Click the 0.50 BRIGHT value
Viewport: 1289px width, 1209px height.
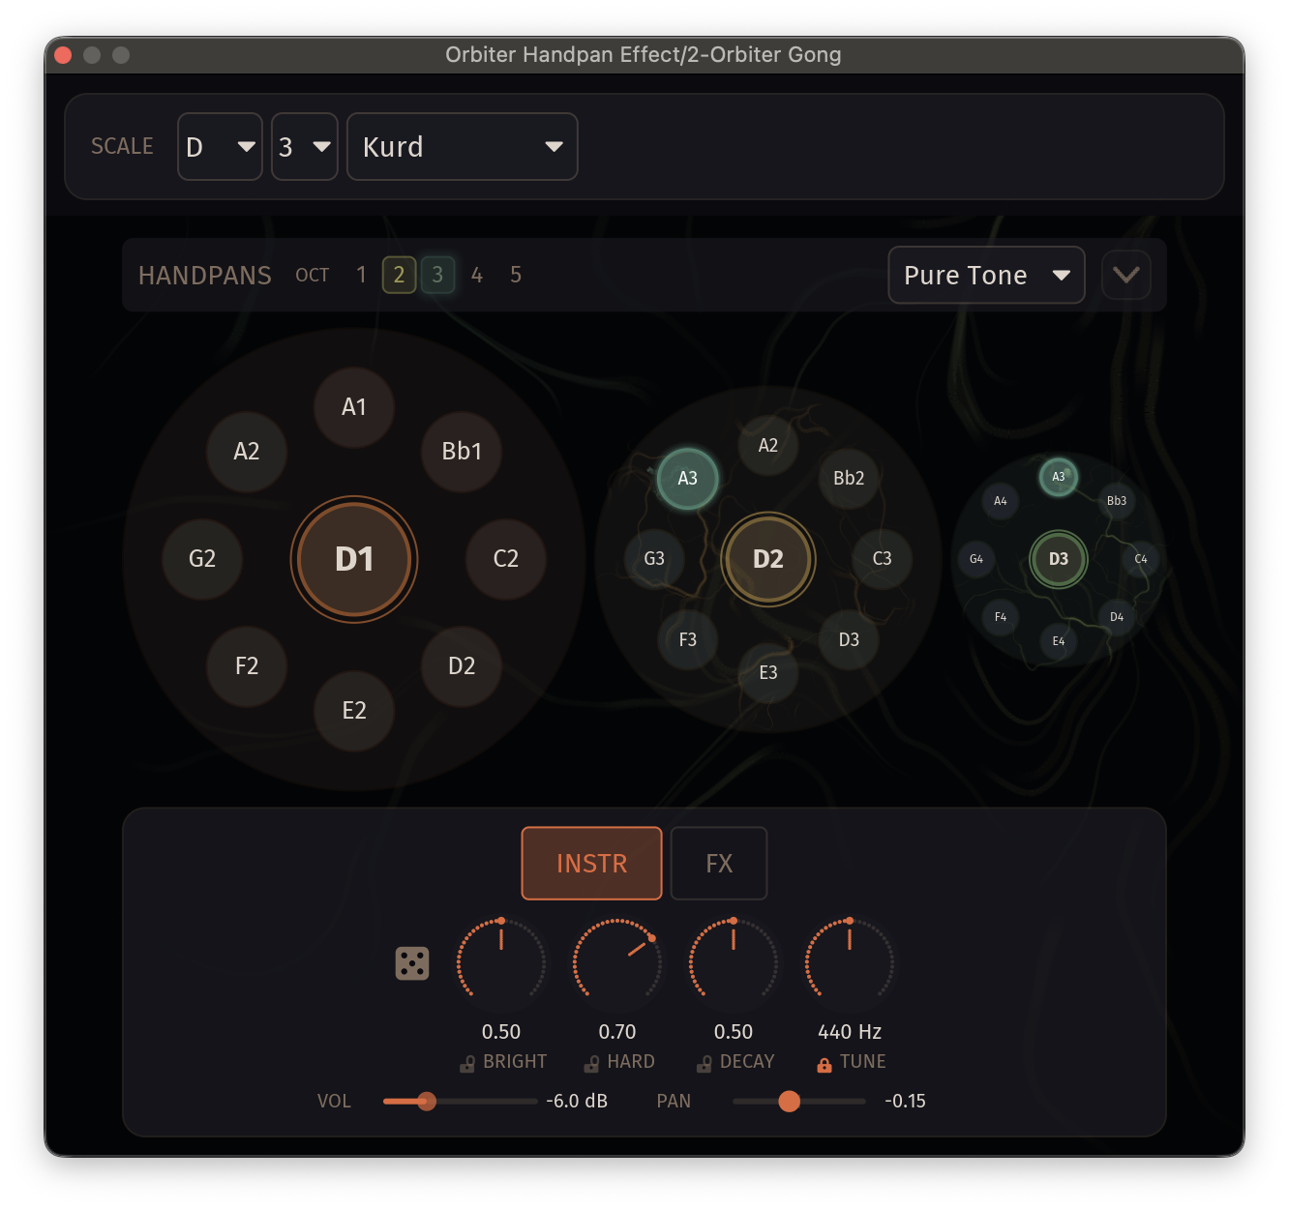tap(501, 1032)
